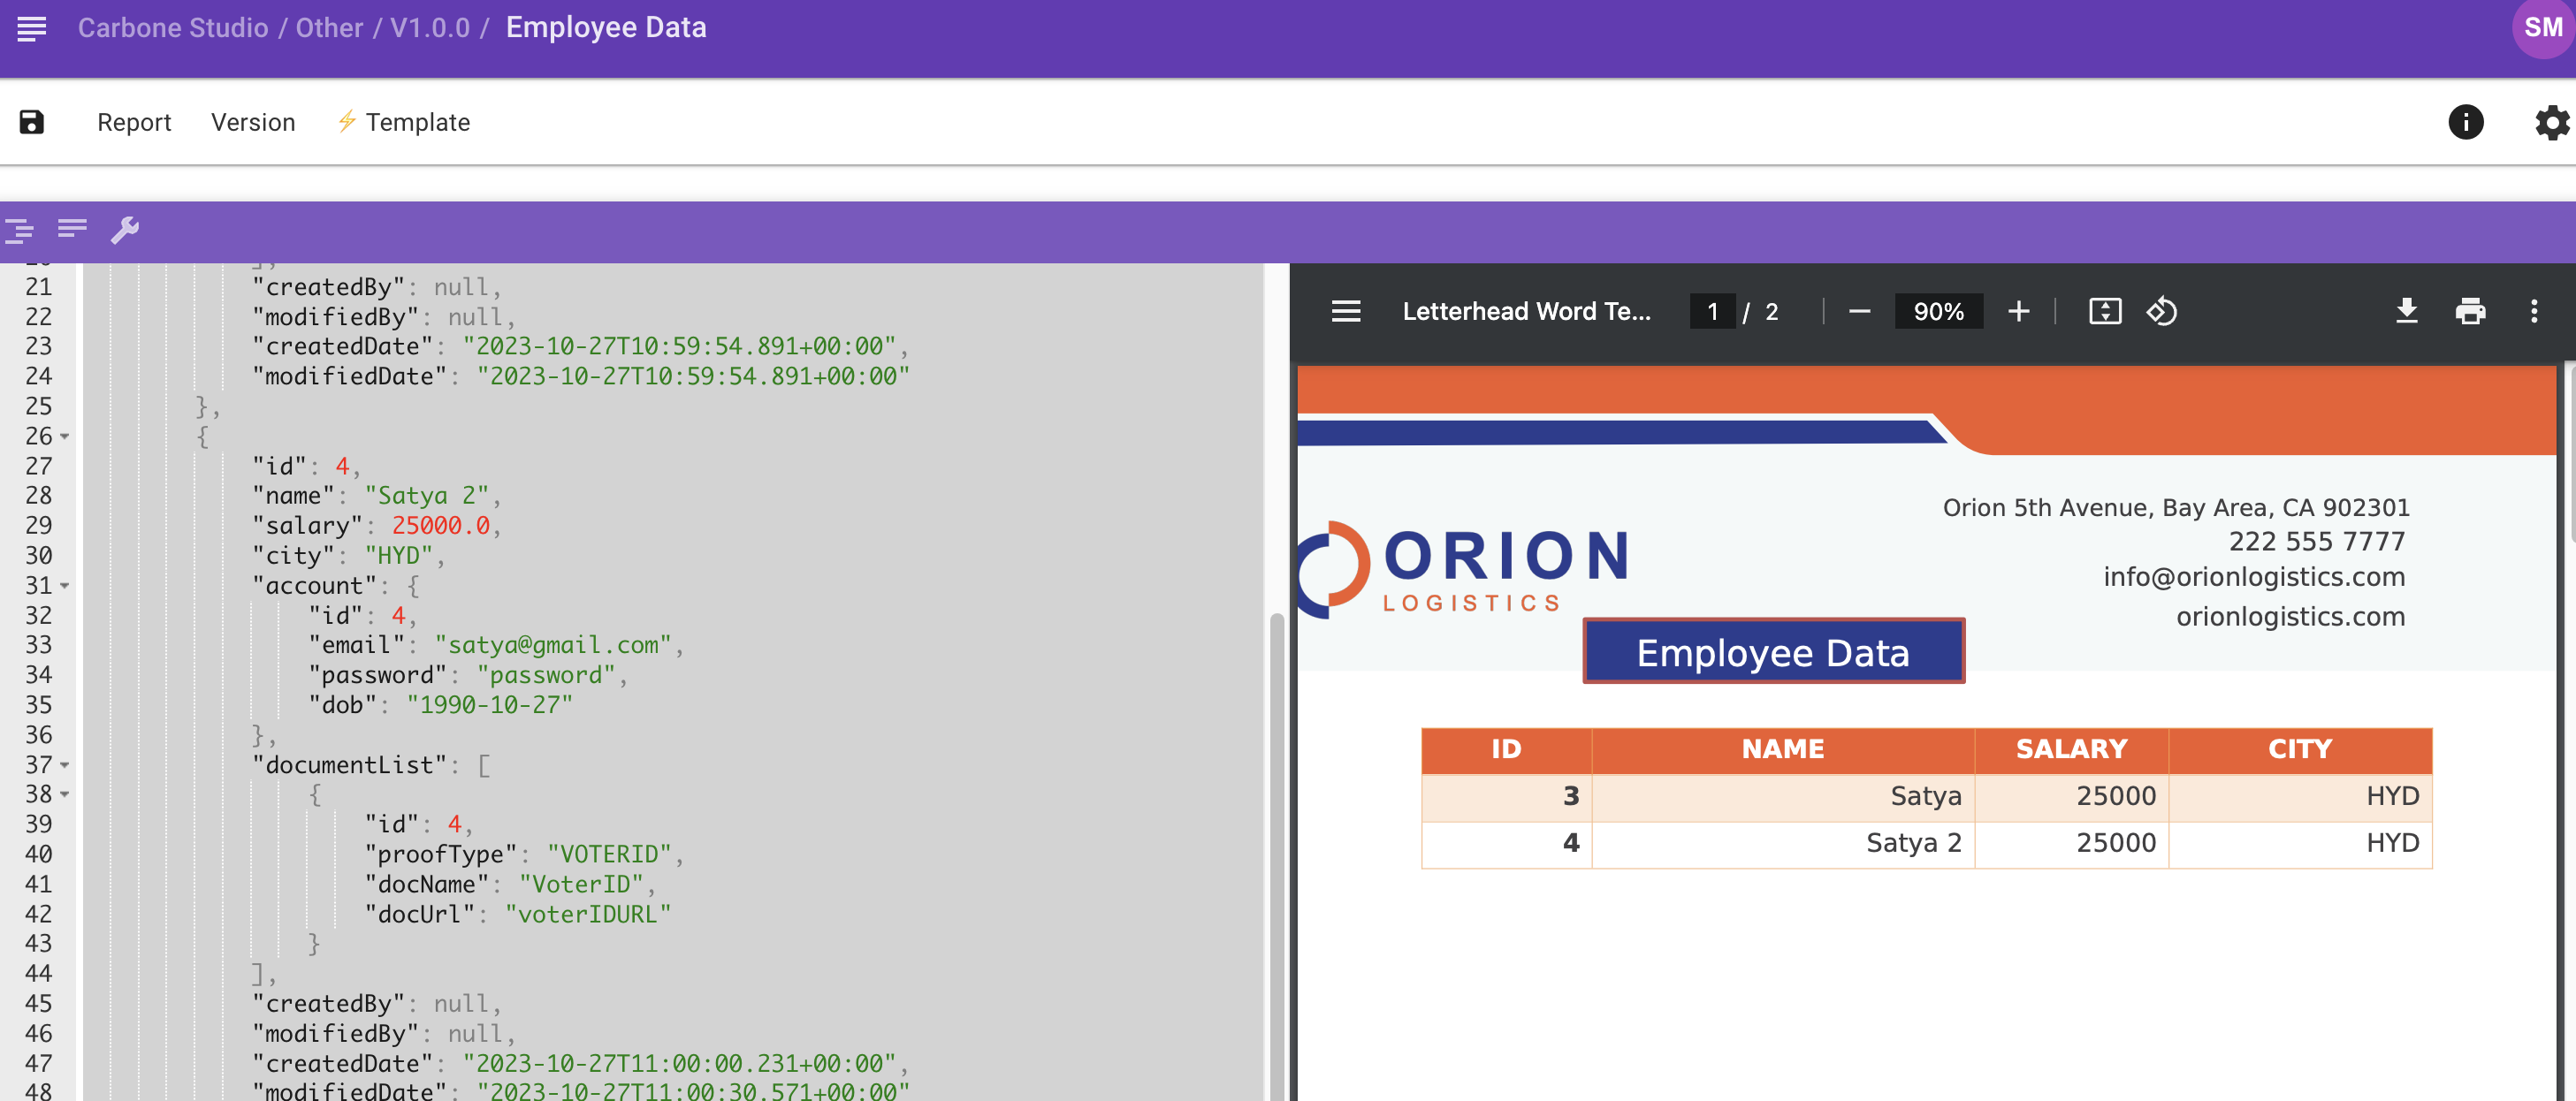Collapse the account object at line 31
Viewport: 2576px width, 1101px height.
[65, 585]
